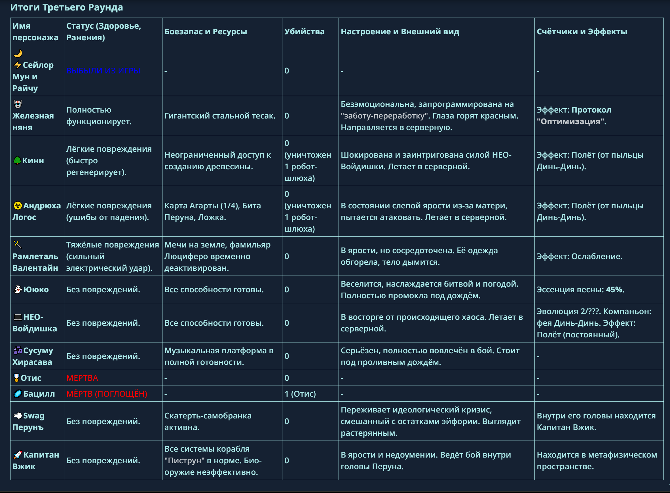Click the laptop icon by НЕО-Войдишка
Viewport: 670px width, 493px height.
pos(18,317)
